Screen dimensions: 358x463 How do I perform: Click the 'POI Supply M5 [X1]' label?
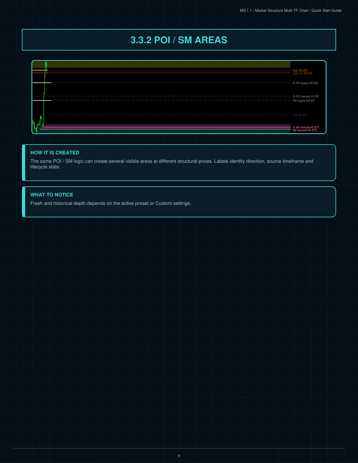[304, 101]
